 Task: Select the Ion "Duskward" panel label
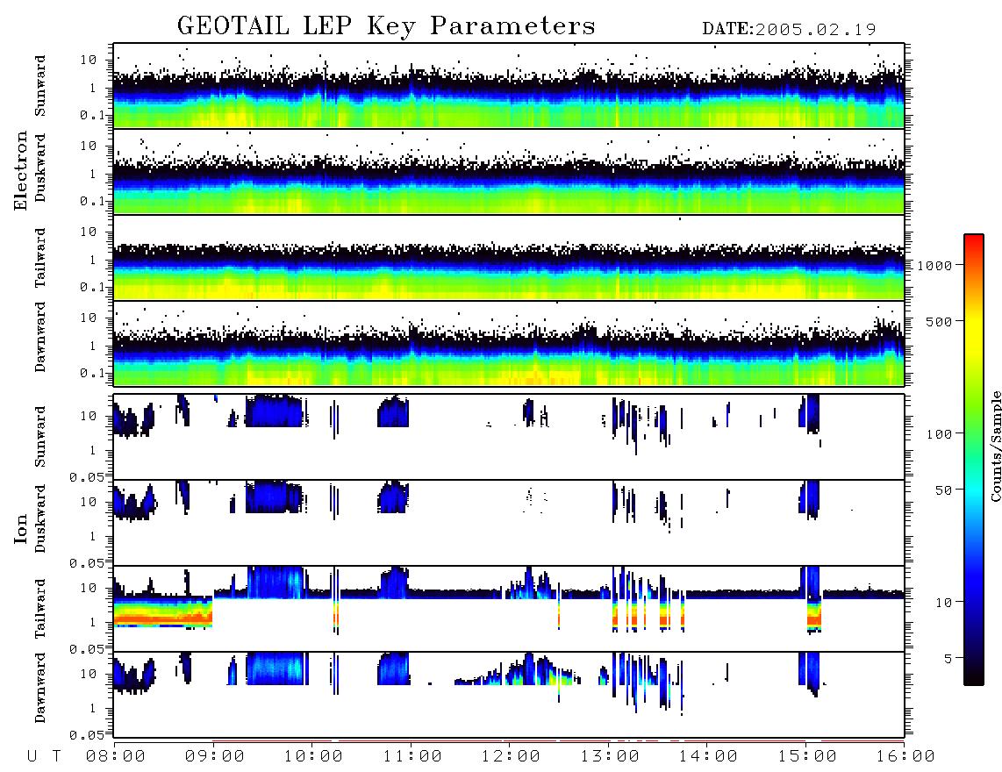click(x=40, y=518)
